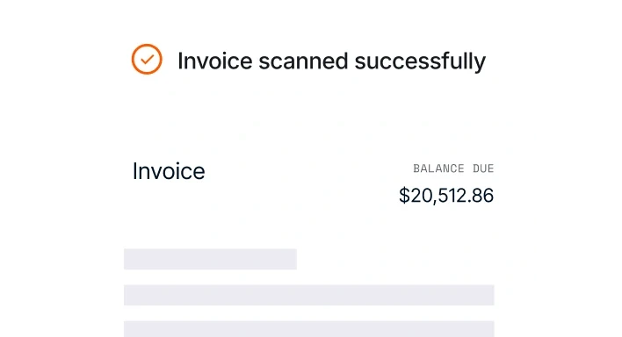
Task: Click the orange checkmark success icon
Action: [x=147, y=59]
